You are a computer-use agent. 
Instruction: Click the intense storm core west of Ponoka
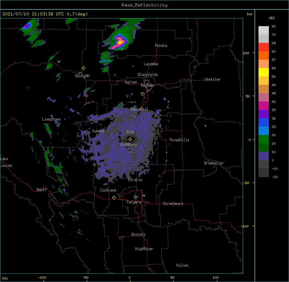120,42
